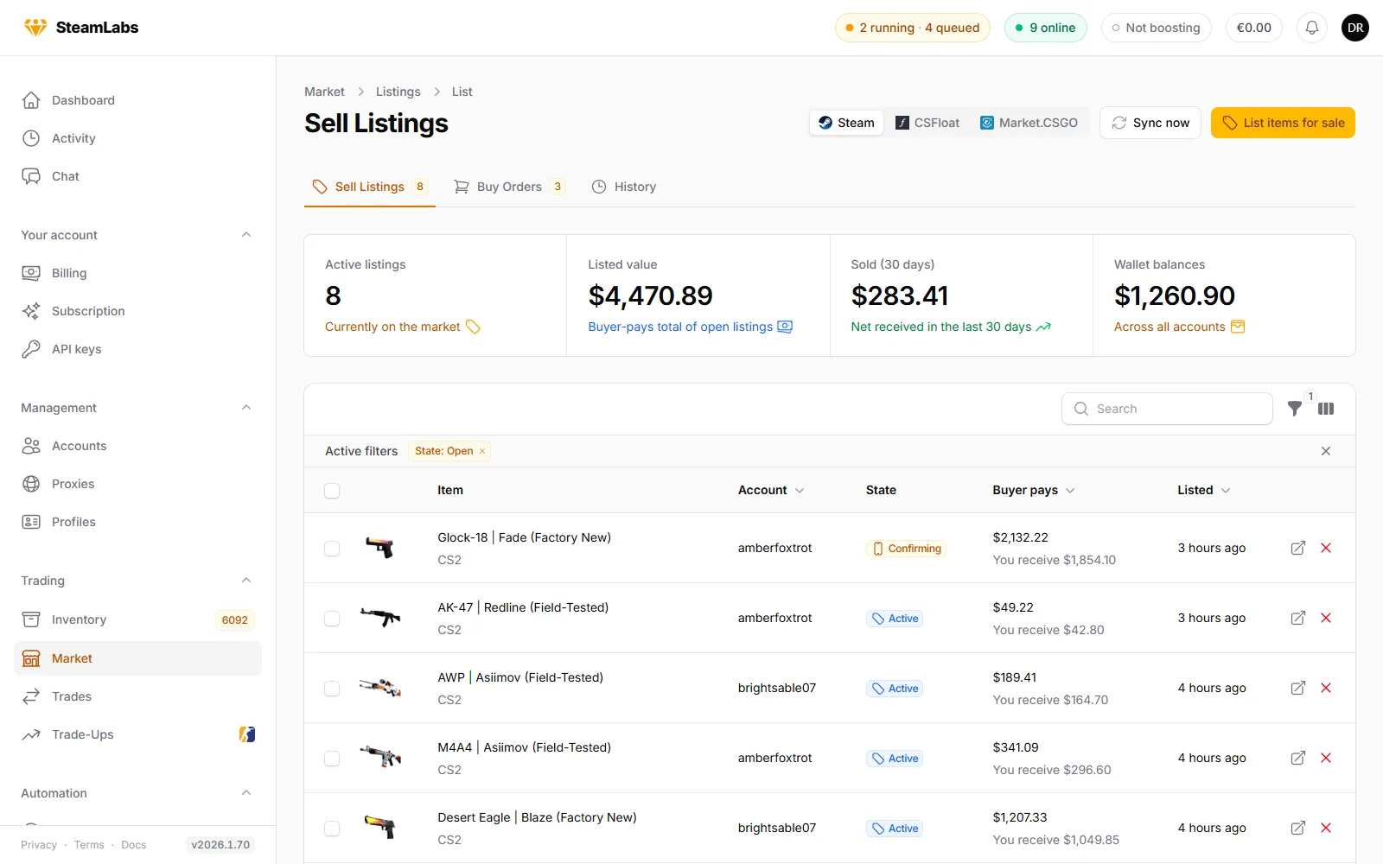Viewport: 1383px width, 864px height.
Task: Open Desert Eagle Blaze listing externally
Action: coord(1298,828)
